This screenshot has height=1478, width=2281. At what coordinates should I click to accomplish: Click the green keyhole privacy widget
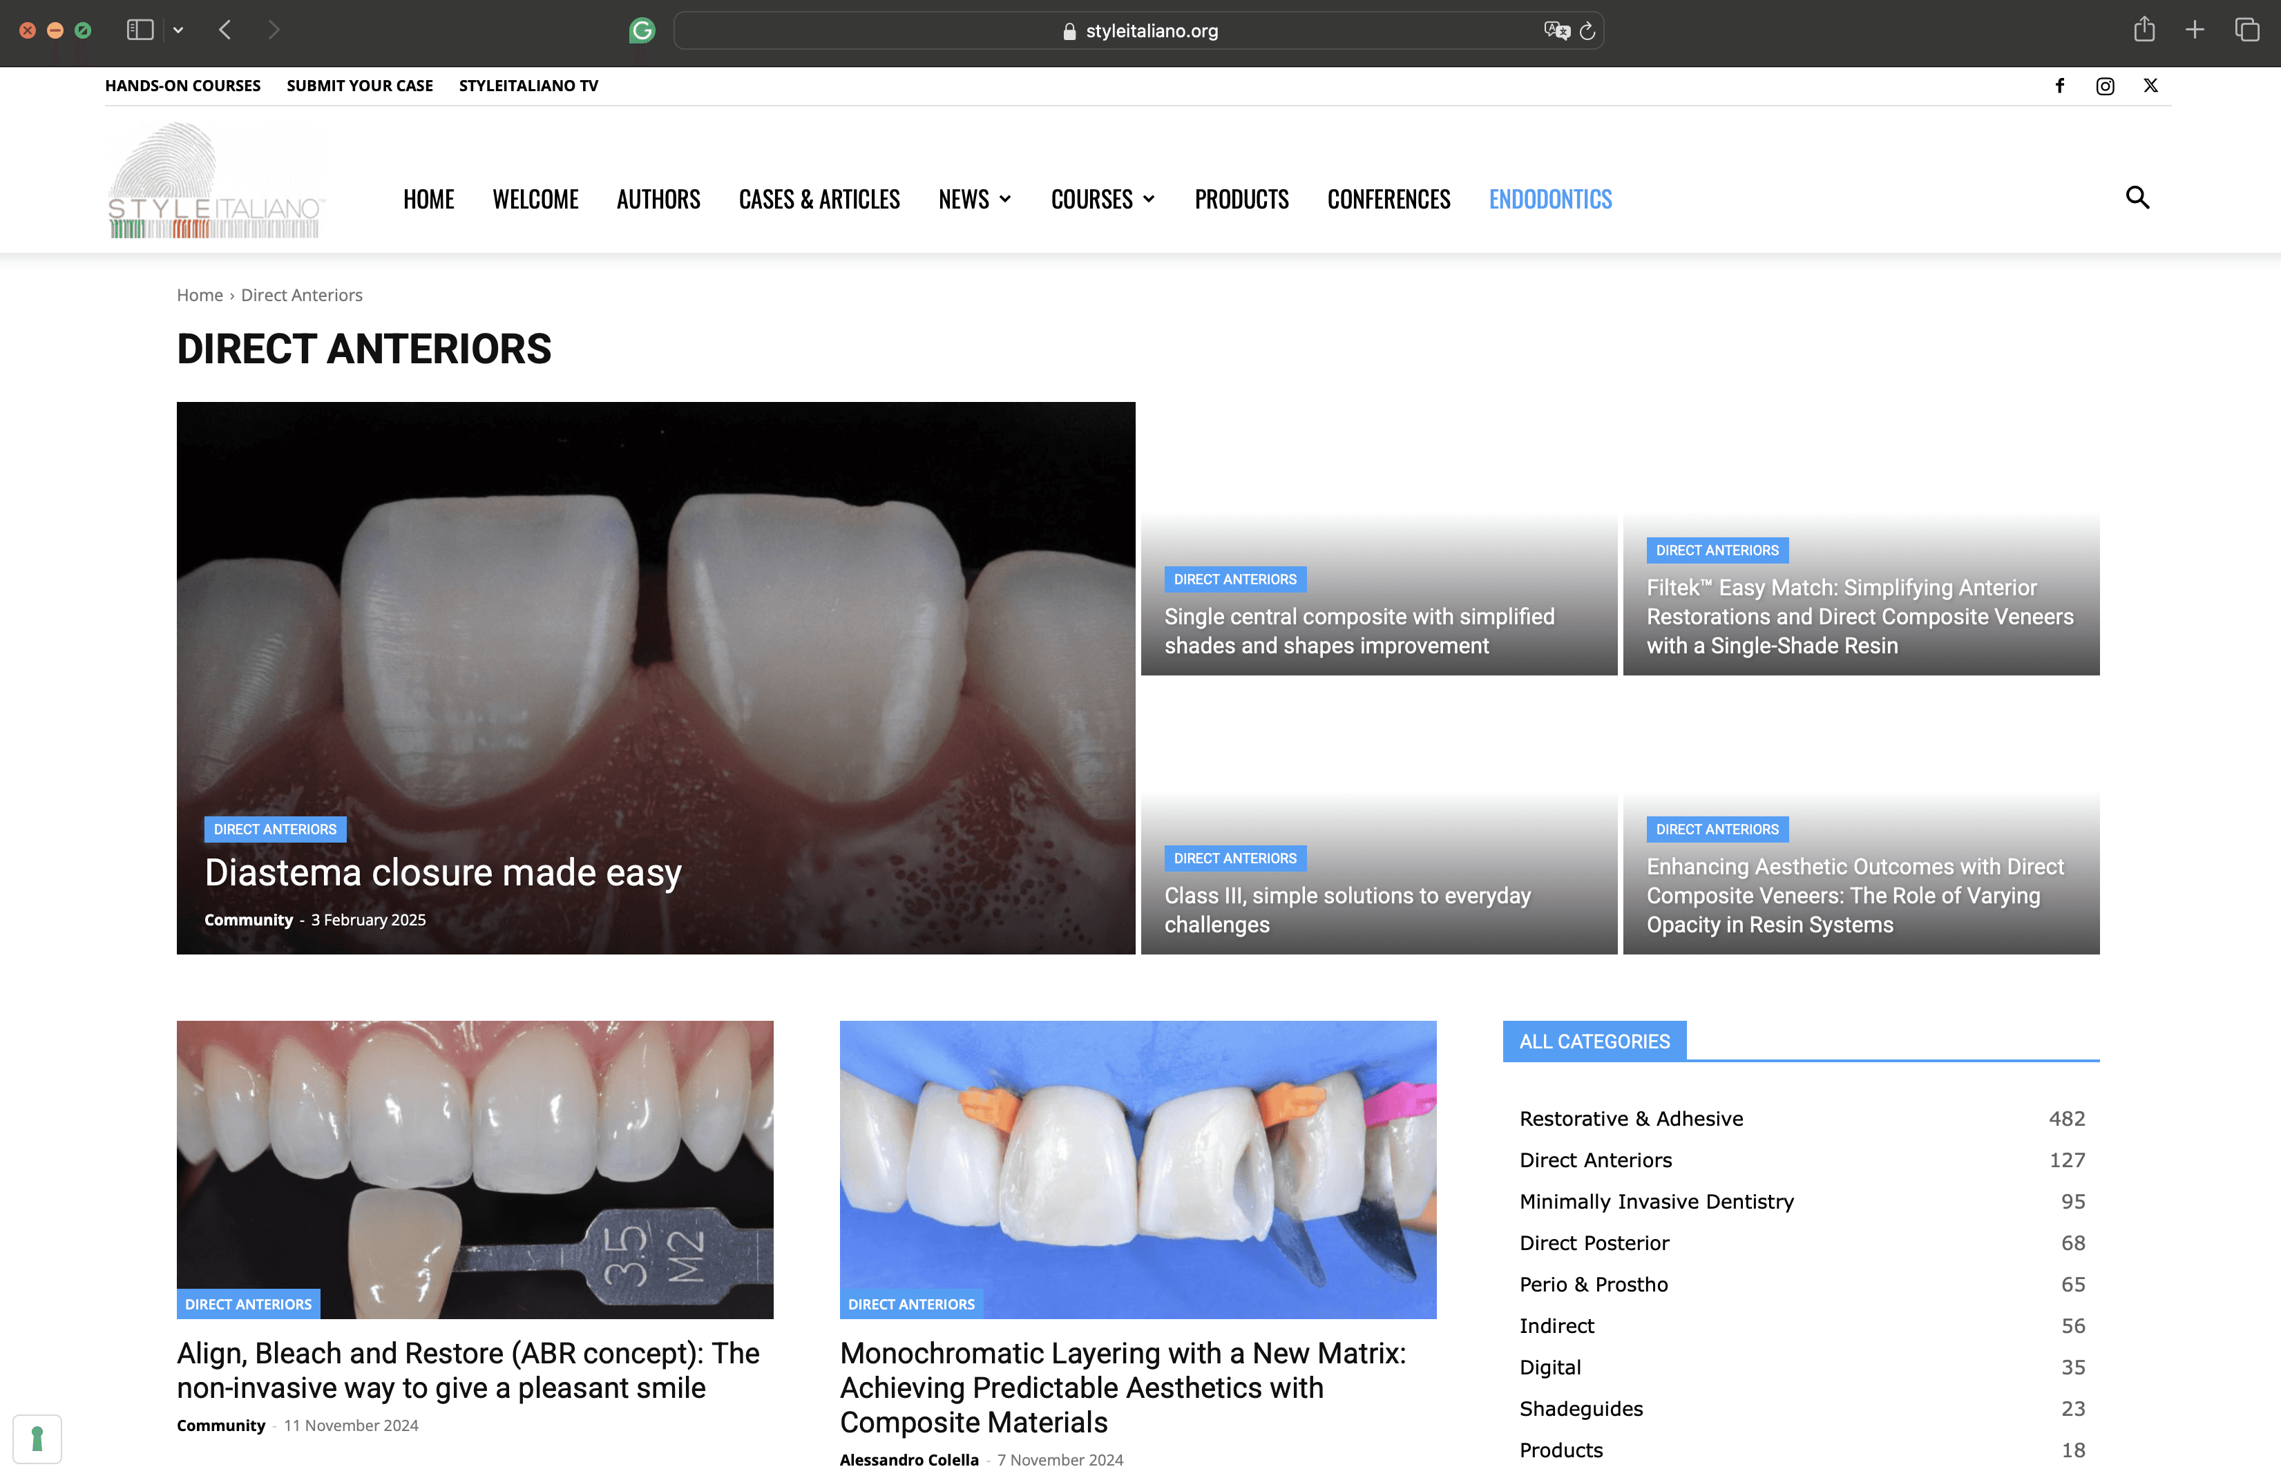click(37, 1439)
